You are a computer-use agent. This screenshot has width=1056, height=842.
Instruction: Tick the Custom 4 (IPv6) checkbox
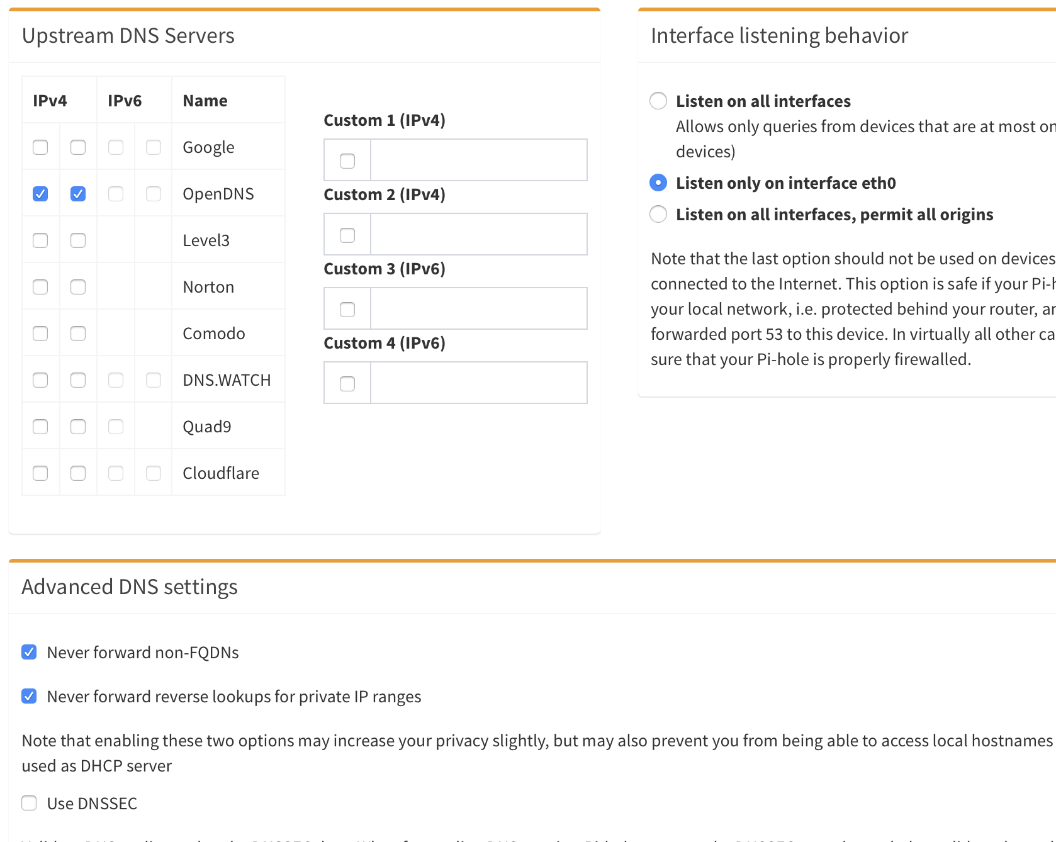point(347,384)
